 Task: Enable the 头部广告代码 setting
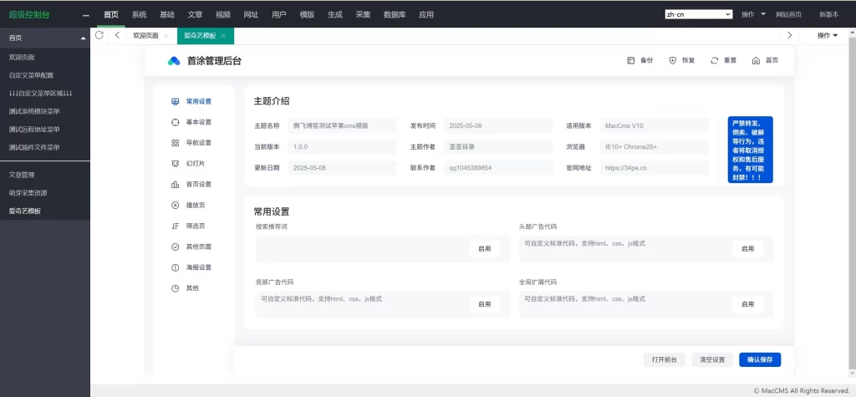(x=747, y=249)
